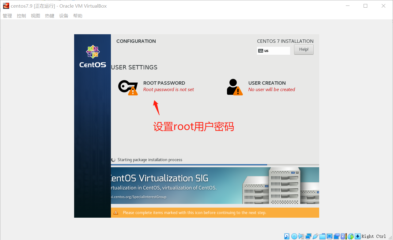Click the audio status icon
The width and height of the screenshot is (393, 240).
(x=301, y=236)
